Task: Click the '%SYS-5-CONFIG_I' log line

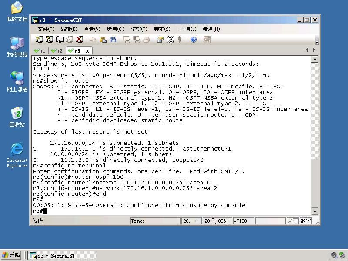Action: click(139, 205)
